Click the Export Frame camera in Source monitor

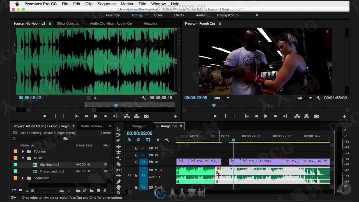146,116
